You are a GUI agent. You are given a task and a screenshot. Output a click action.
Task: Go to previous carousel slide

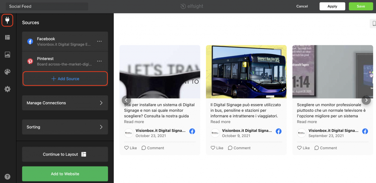point(126,100)
